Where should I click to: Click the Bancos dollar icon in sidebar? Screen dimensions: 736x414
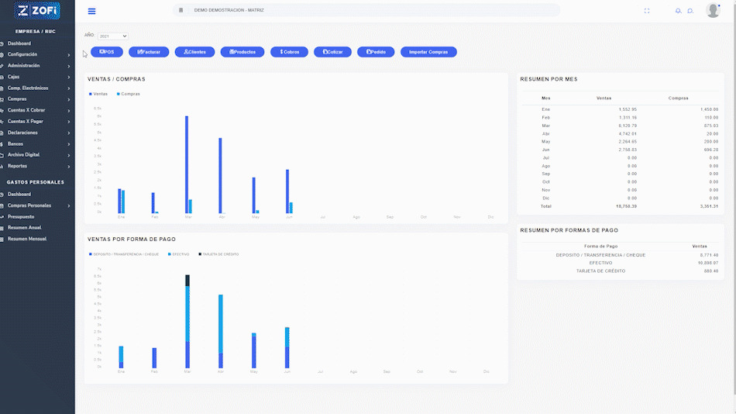[x=2, y=144]
